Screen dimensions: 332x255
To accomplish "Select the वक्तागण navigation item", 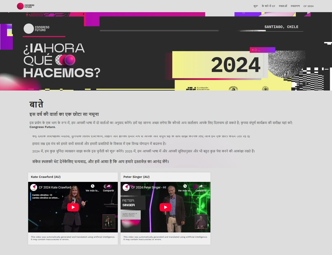I will click(295, 6).
